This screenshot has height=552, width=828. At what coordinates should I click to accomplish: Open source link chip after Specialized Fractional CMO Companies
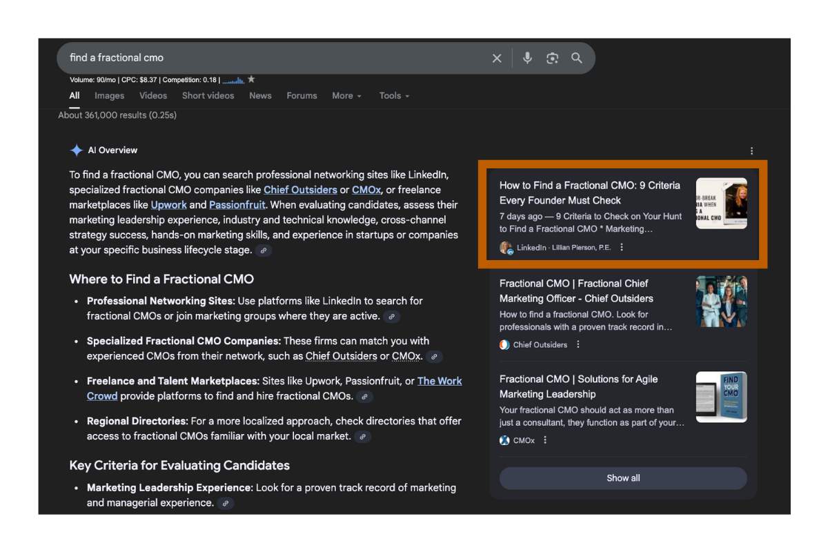coord(433,357)
